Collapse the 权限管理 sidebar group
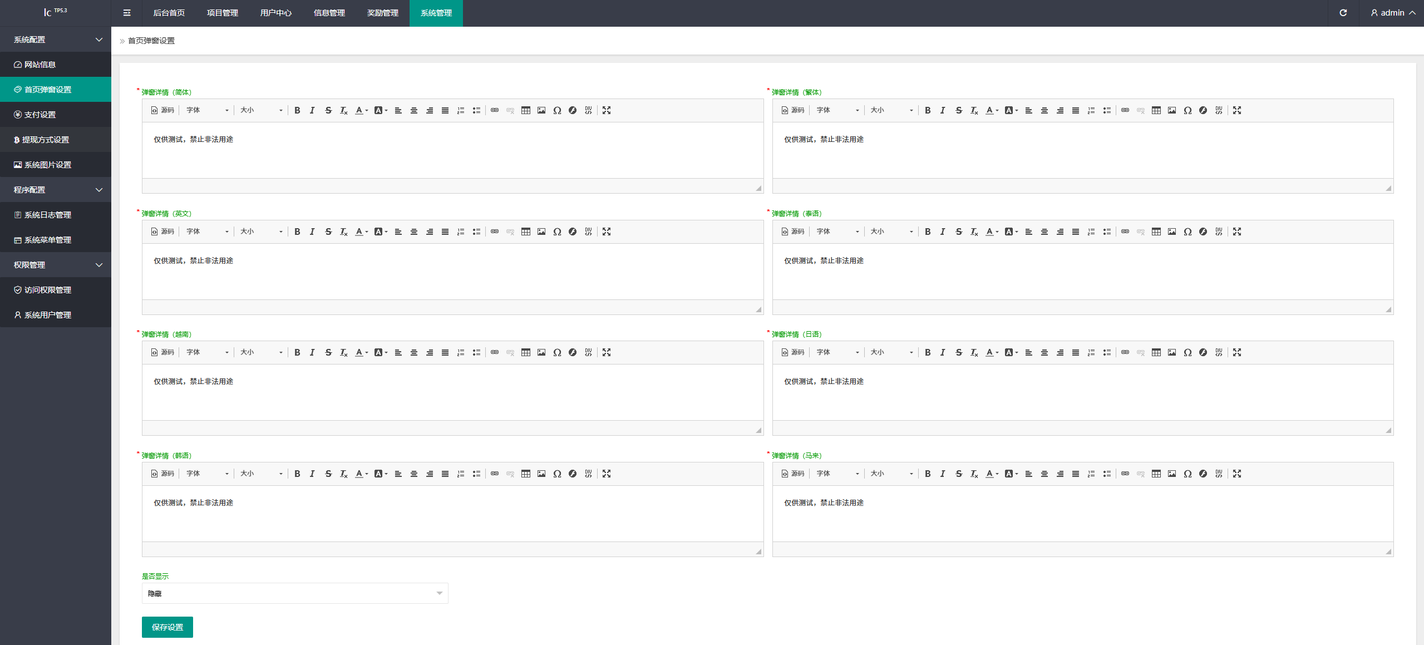Screen dimensions: 1424x645 [56, 265]
